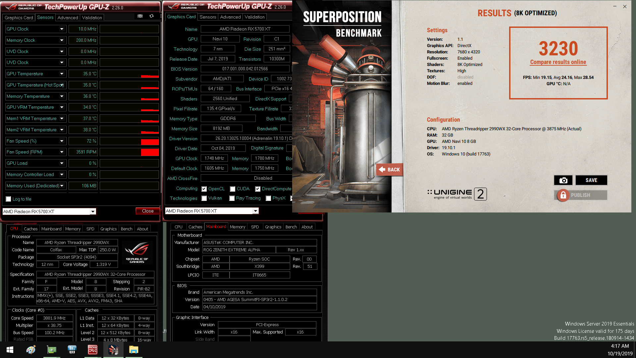Viewport: 636px width, 358px height.
Task: Expand the Memory Clock sensor dropdown
Action: [62, 40]
